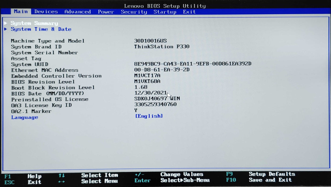Click the Preinstalled OS License label

(50, 99)
